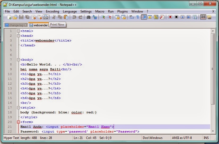Click the Copy toolbar icon

tap(60, 17)
